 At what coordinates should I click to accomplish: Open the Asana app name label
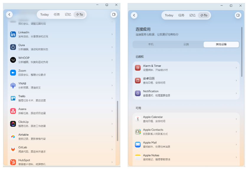tap(22, 109)
